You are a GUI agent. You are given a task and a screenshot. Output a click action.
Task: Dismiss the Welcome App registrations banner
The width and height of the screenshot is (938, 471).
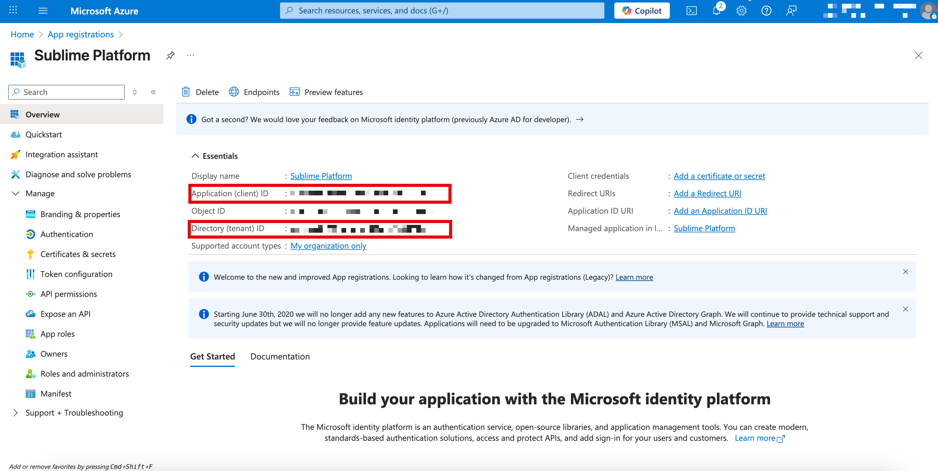[x=905, y=272]
